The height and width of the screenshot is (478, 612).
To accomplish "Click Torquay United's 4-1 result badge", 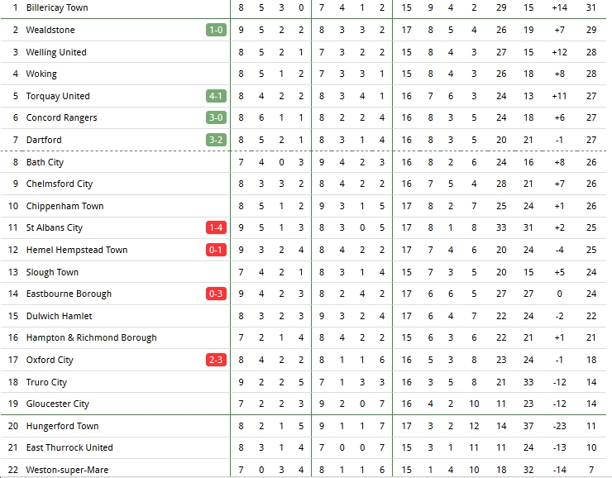I will coord(216,96).
